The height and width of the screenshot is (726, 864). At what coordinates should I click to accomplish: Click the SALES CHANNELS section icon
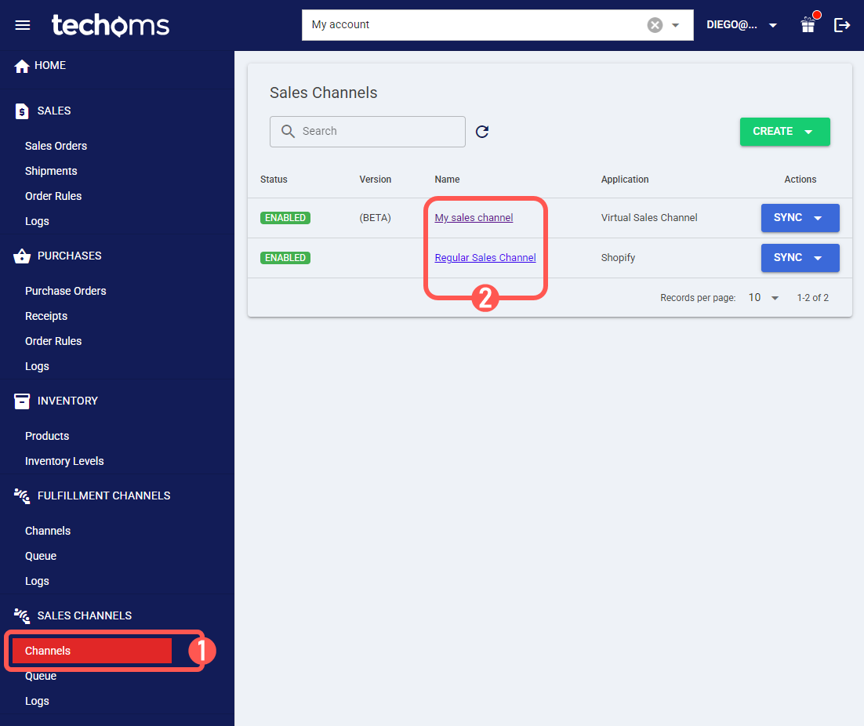(x=21, y=615)
